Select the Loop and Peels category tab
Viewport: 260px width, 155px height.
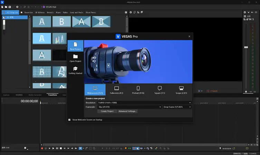(x=77, y=12)
